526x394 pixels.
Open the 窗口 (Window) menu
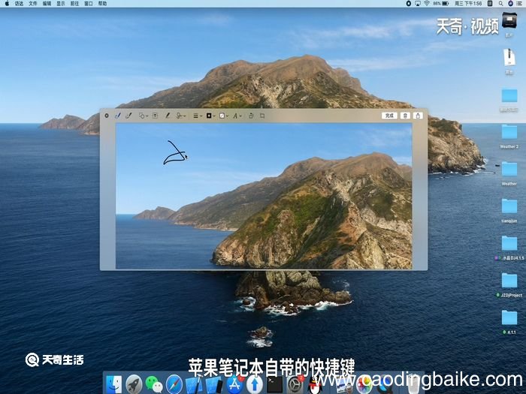click(x=89, y=3)
